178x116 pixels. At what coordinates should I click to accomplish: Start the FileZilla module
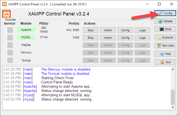click(91, 45)
